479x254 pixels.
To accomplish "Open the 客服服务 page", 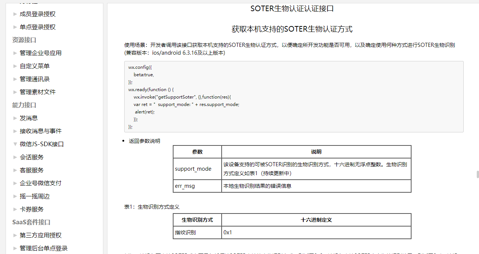I will pos(32,170).
